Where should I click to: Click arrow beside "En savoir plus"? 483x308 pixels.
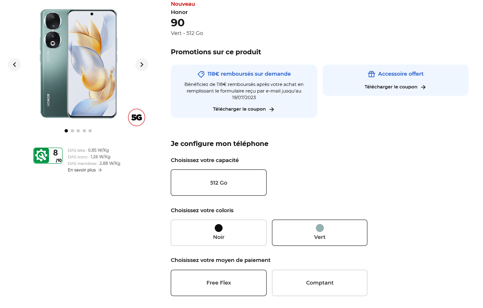click(100, 170)
